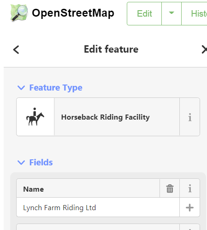This screenshot has height=230, width=207.
Task: Go back using the left chevron arrow
Action: 16,49
